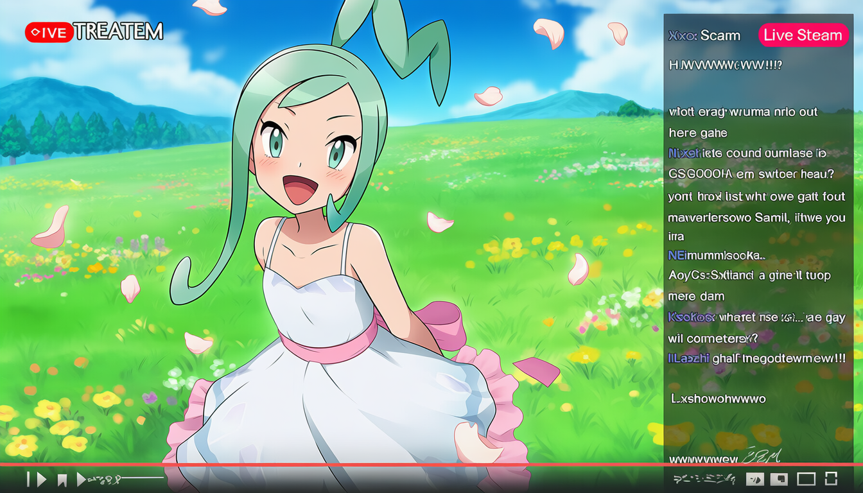
Task: Click the white button with the speech bubble icon
Action: point(780,479)
